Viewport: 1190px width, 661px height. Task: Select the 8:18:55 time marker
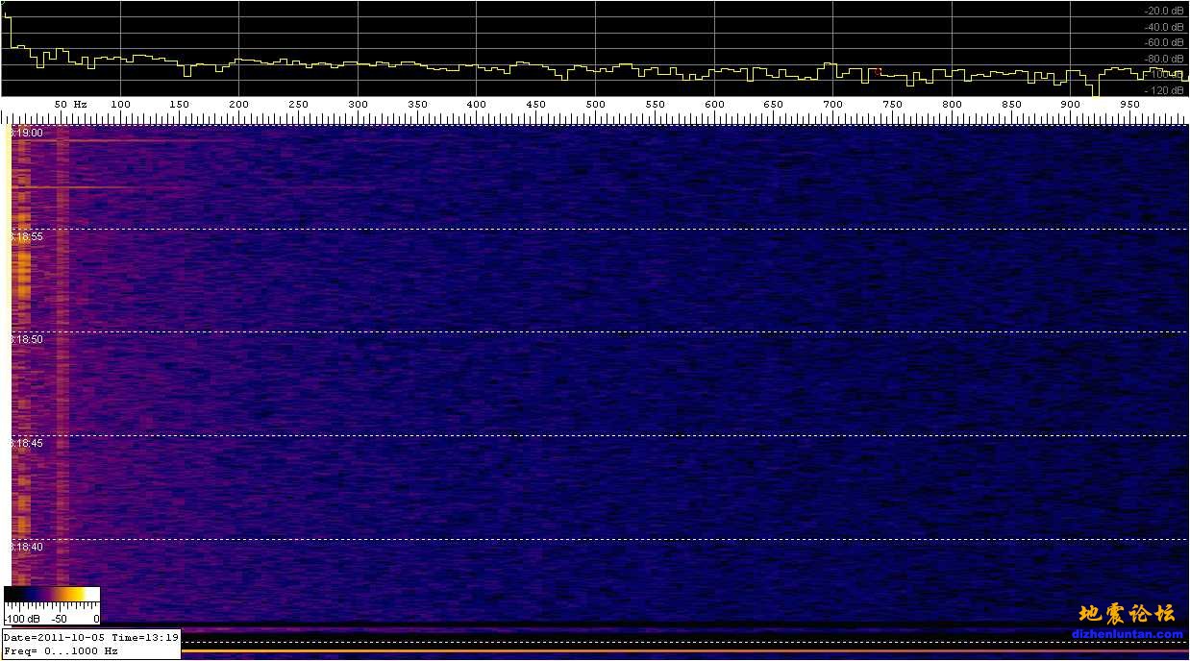[26, 236]
